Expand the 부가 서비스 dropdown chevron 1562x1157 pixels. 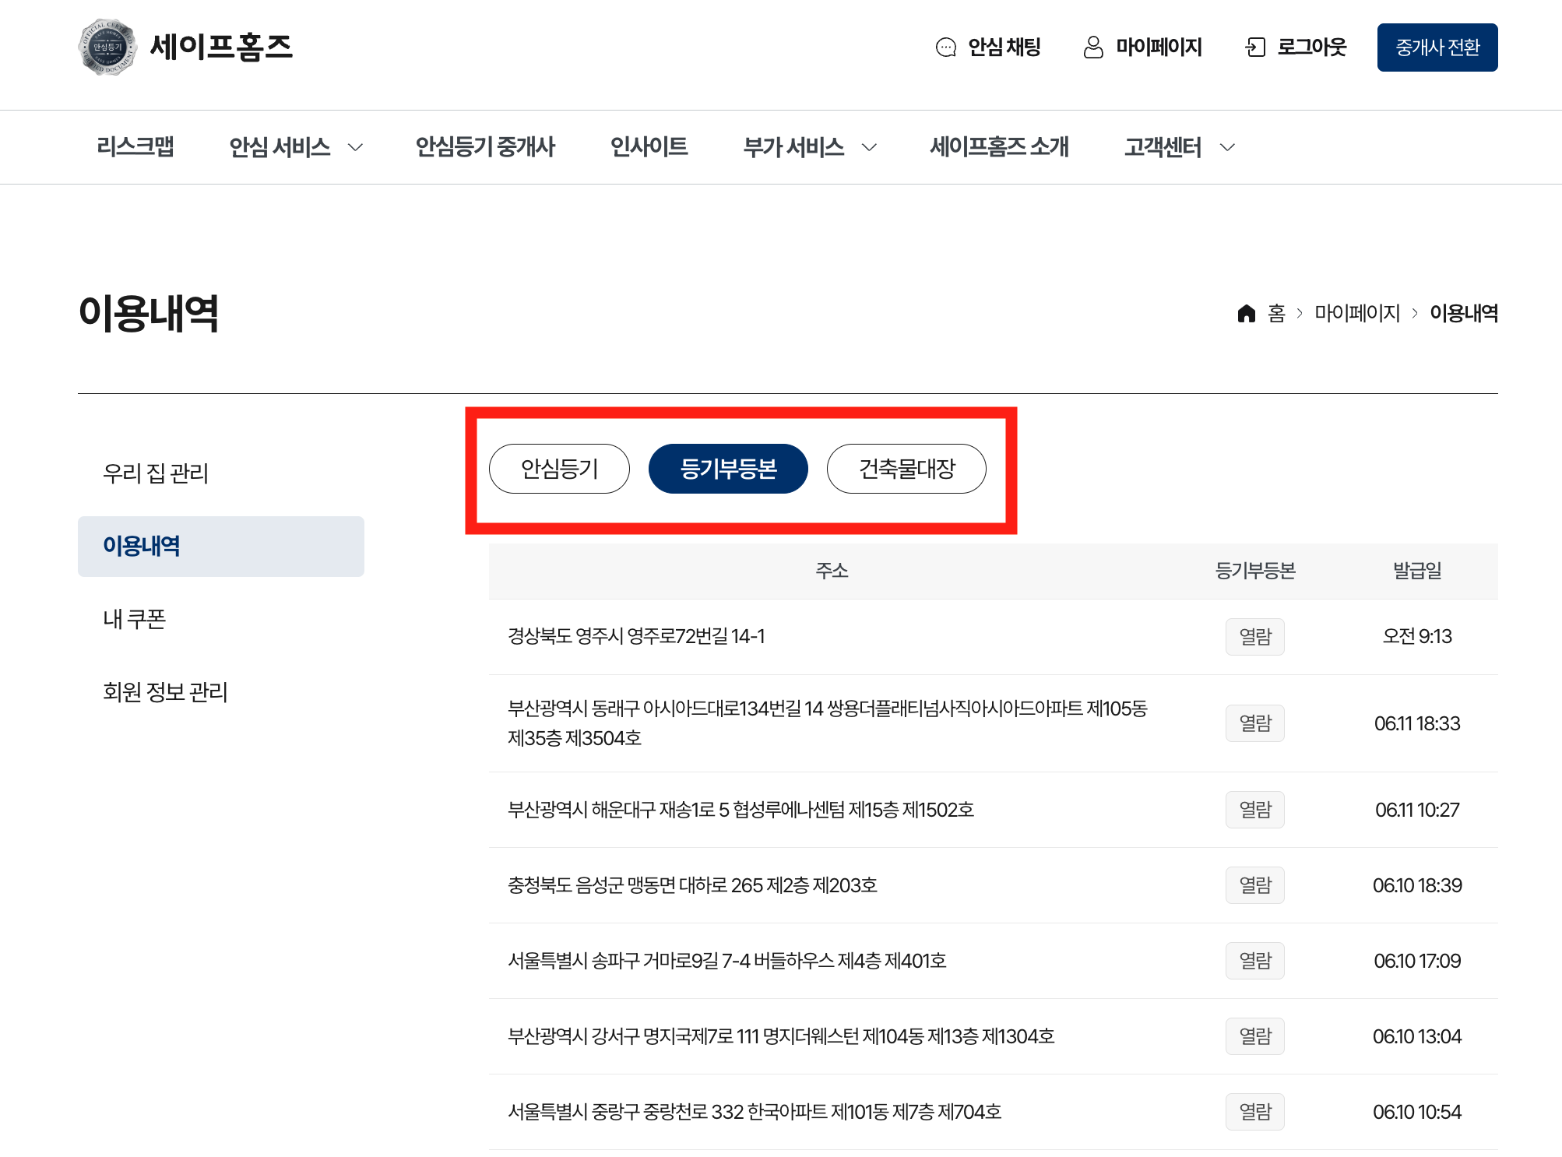click(x=869, y=147)
